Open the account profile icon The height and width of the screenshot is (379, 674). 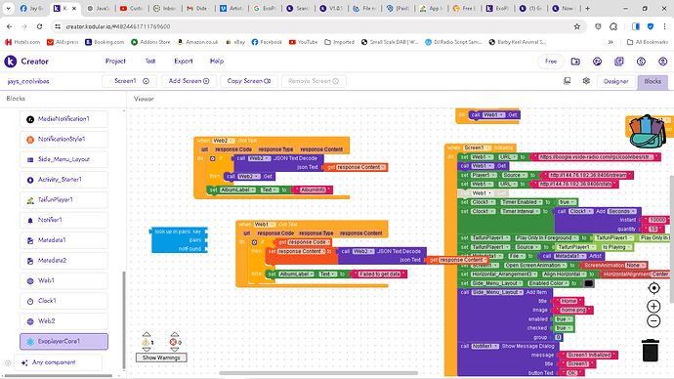pyautogui.click(x=663, y=62)
